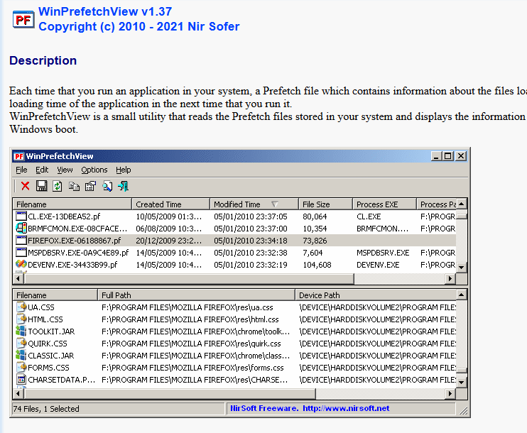527x433 pixels.
Task: Click the FORMS.CSS file icon
Action: click(x=21, y=367)
